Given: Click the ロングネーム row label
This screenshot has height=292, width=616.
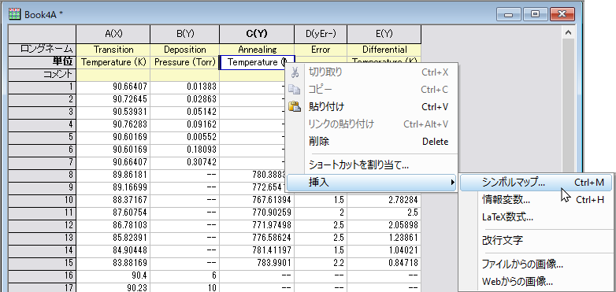Looking at the screenshot, I should point(42,50).
